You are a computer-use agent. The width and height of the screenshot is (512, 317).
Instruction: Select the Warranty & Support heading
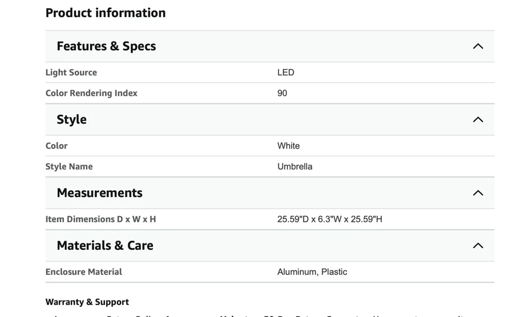pyautogui.click(x=87, y=302)
